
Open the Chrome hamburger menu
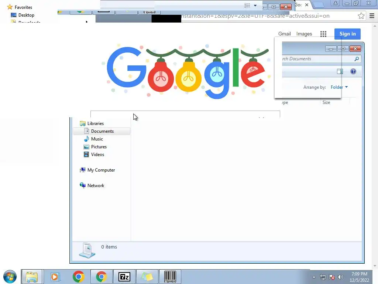[x=372, y=16]
